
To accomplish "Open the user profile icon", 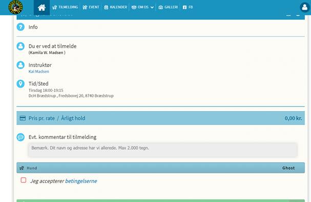I will 305,7.
